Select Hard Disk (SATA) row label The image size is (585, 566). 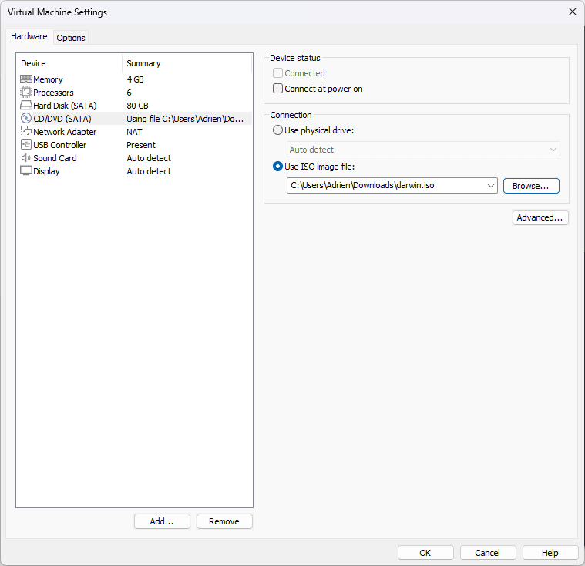coord(65,106)
